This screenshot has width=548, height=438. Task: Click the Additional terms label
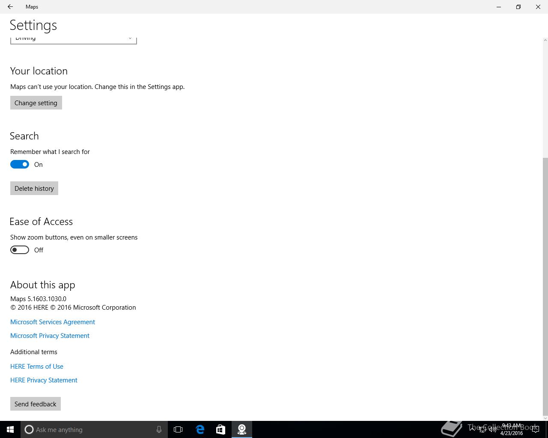coord(34,352)
